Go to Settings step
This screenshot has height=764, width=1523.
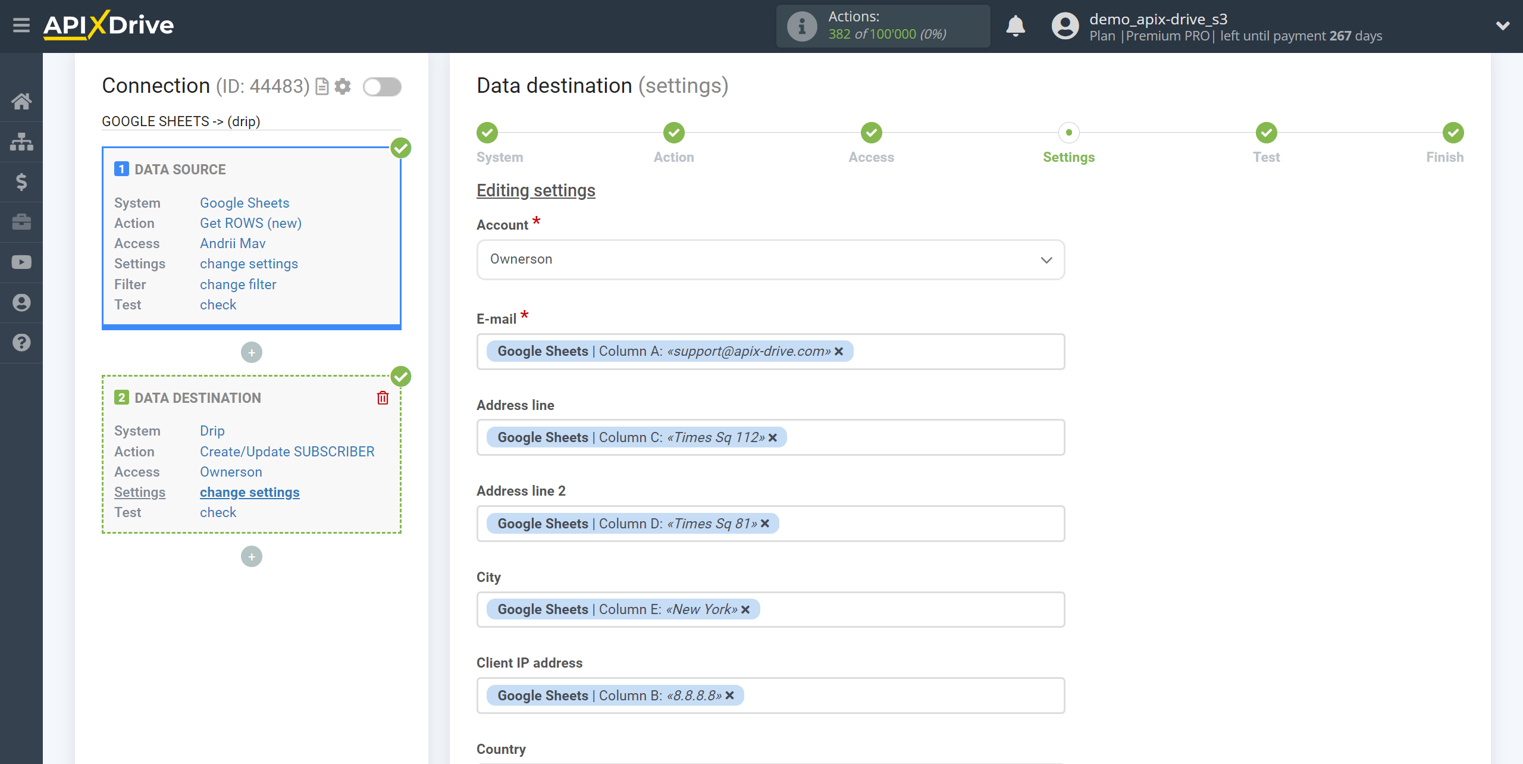click(x=1069, y=133)
